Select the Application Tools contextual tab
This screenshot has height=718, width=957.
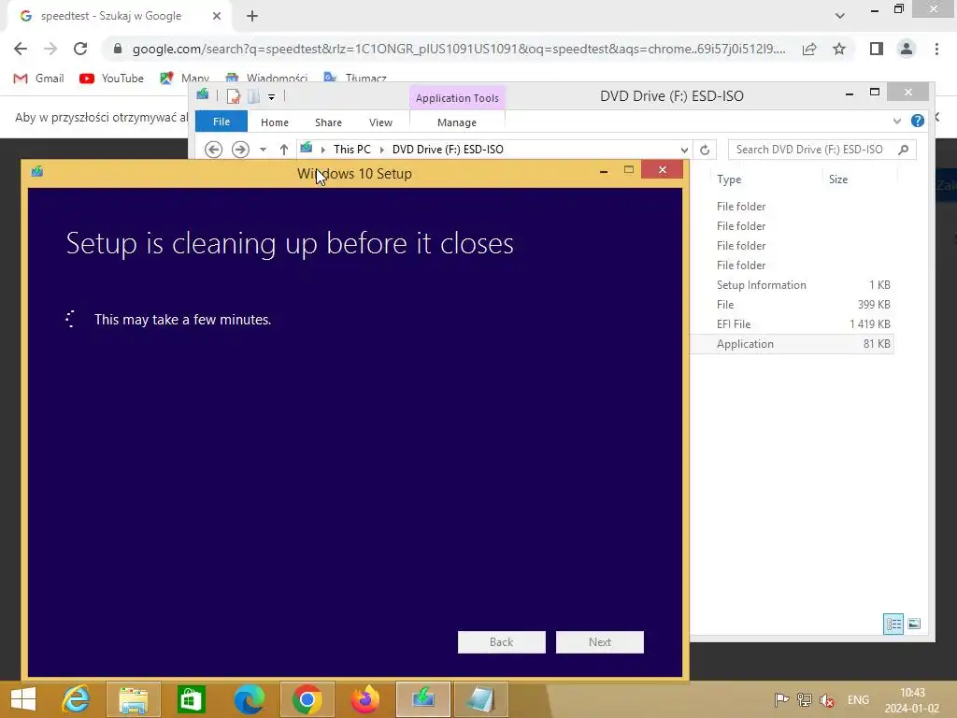[x=457, y=97]
